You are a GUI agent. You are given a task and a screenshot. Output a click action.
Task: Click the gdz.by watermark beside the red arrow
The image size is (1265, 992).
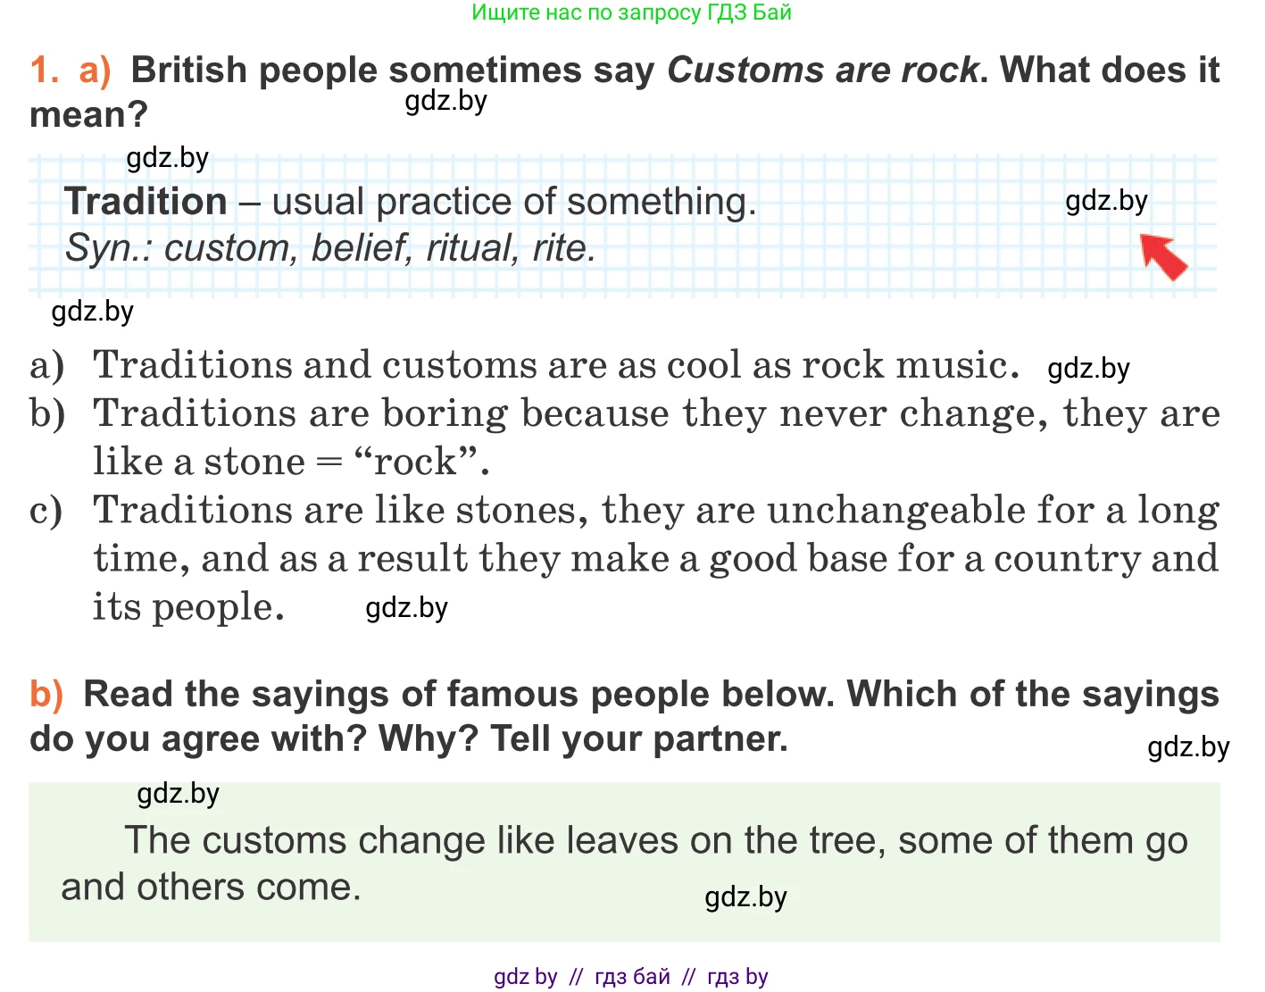tap(1106, 201)
